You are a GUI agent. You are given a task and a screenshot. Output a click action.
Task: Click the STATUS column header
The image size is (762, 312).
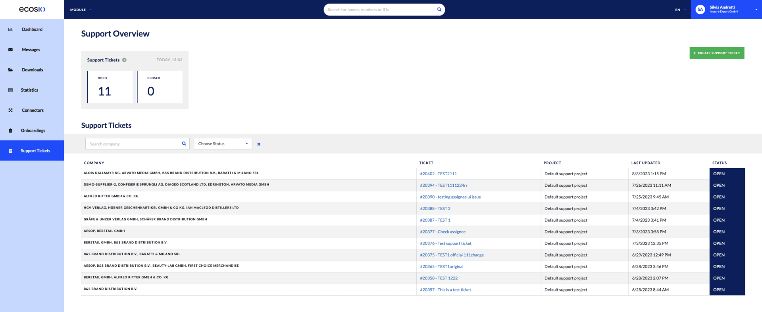[720, 163]
